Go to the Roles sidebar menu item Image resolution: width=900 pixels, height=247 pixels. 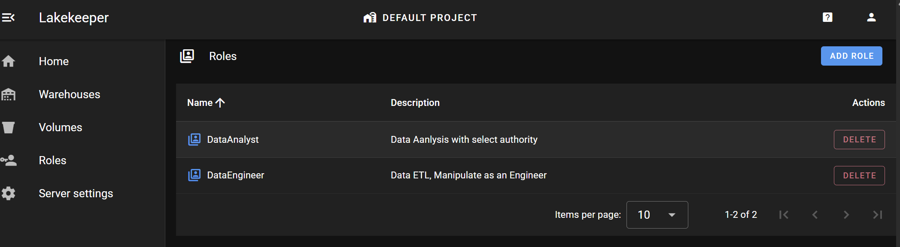tap(52, 160)
